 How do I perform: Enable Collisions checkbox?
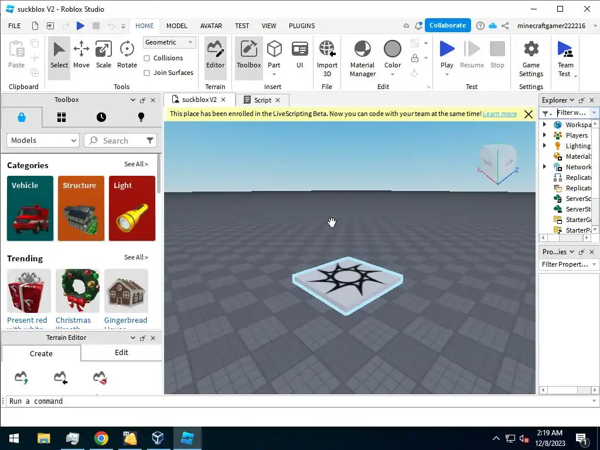tap(146, 58)
